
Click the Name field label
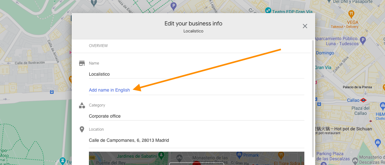click(x=94, y=63)
